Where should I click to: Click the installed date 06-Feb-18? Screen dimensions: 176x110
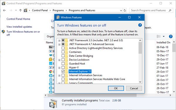162,47
